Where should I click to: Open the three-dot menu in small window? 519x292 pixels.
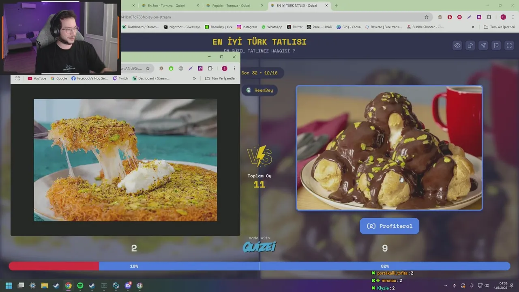pos(234,69)
